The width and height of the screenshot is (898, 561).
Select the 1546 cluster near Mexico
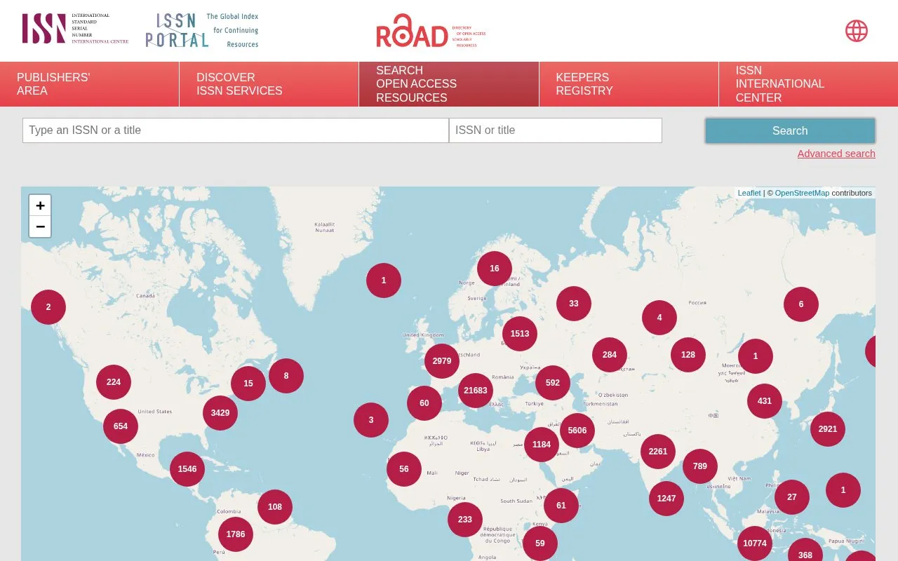187,469
